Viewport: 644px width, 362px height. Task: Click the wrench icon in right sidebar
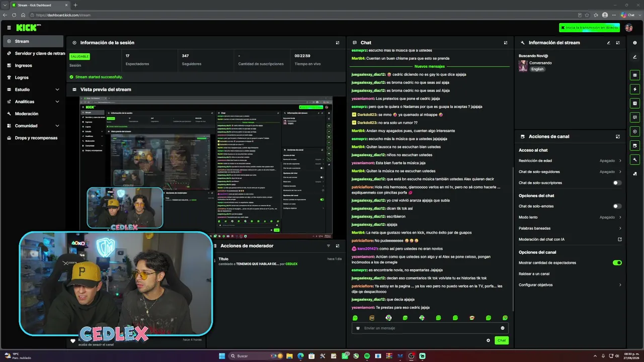pyautogui.click(x=635, y=160)
